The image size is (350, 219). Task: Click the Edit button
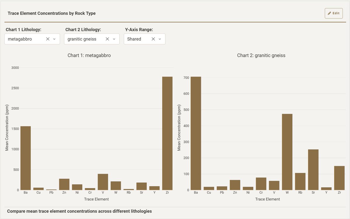tap(334, 13)
